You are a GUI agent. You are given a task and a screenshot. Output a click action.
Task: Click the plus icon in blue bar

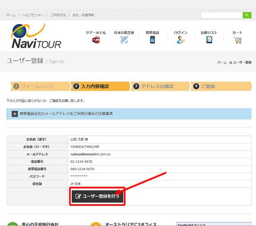(15, 114)
